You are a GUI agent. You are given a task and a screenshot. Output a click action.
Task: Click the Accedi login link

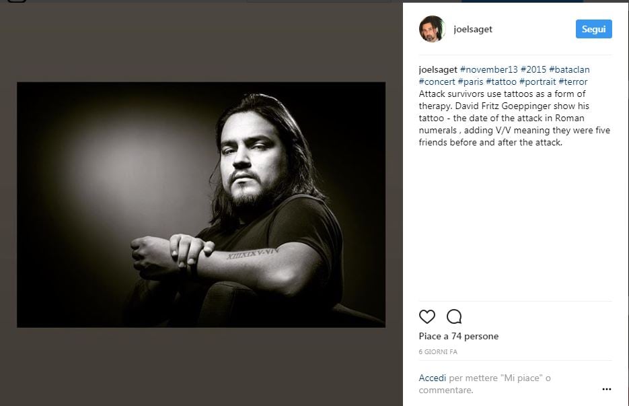pyautogui.click(x=432, y=378)
